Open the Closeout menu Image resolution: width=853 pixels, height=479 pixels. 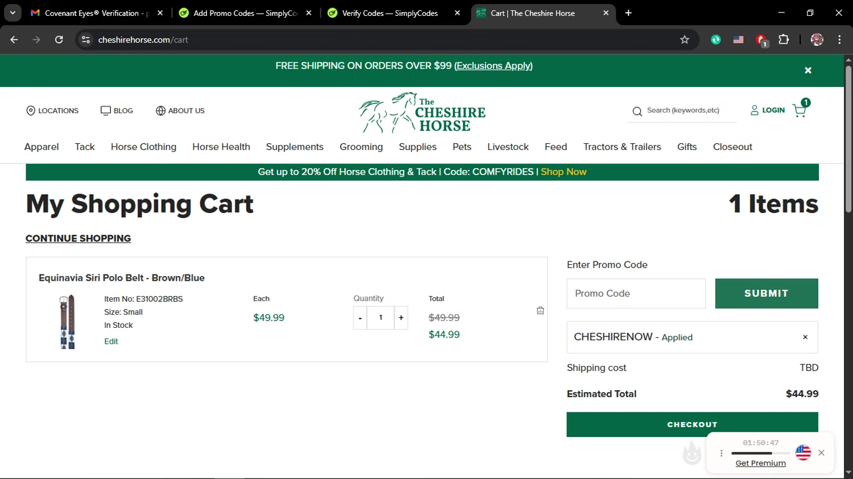(x=732, y=147)
